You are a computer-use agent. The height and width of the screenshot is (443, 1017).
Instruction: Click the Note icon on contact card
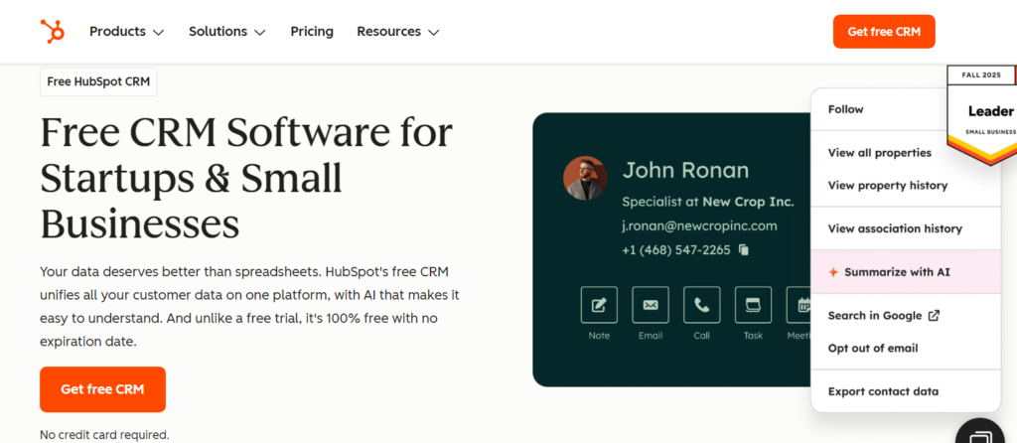(599, 305)
